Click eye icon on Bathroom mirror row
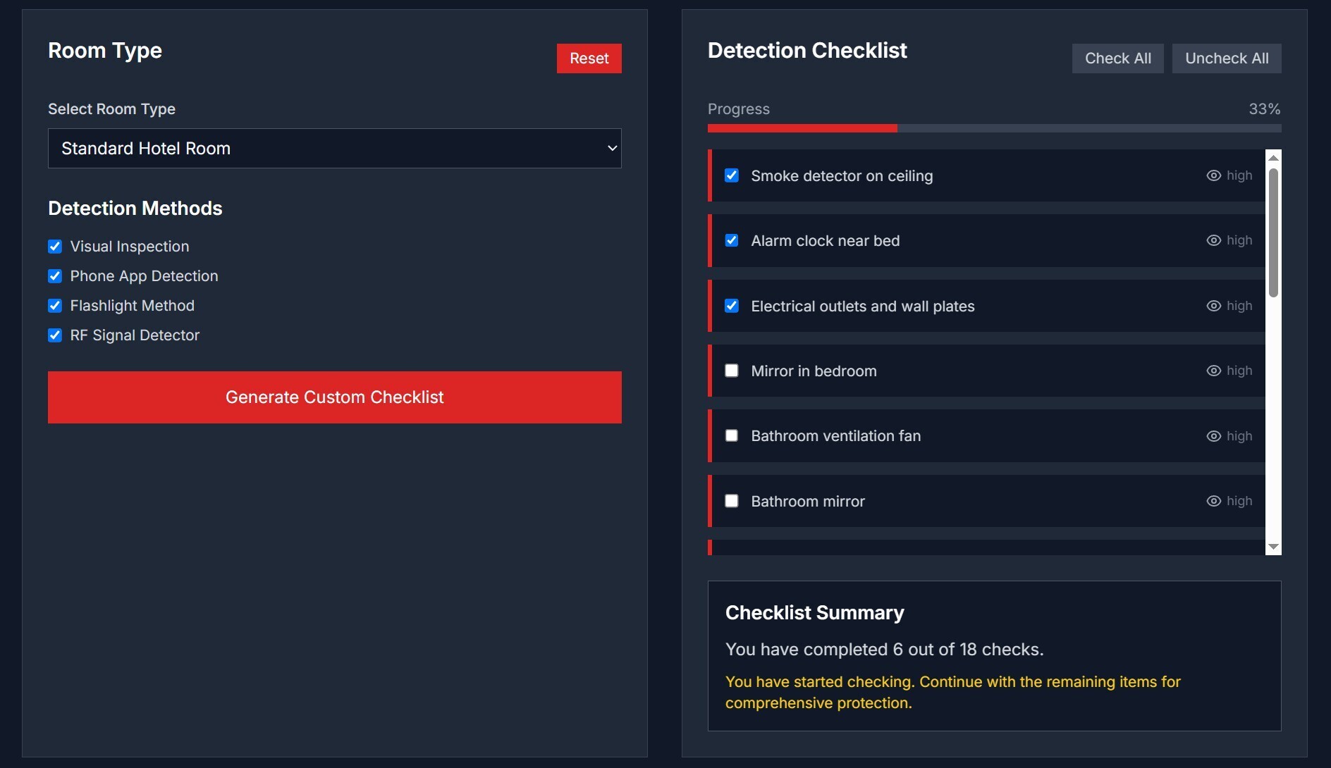 click(x=1213, y=501)
